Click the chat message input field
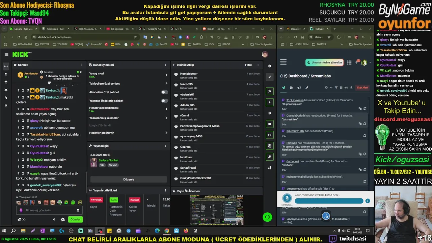Screen dimensions: 432x243 pyautogui.click(x=49, y=210)
